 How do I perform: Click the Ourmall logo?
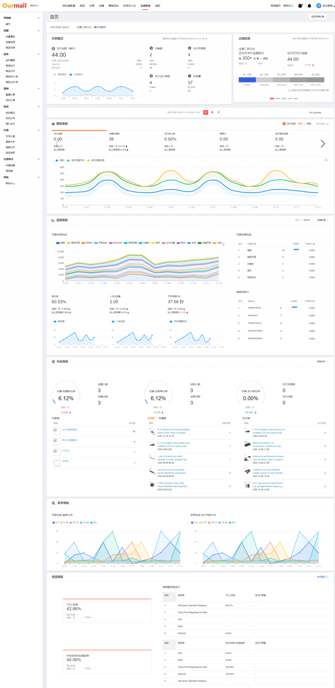point(14,6)
